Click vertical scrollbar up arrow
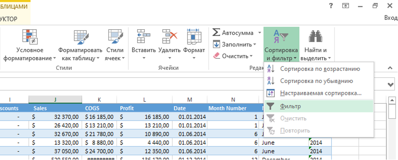This screenshot has height=160, width=398. (x=392, y=100)
